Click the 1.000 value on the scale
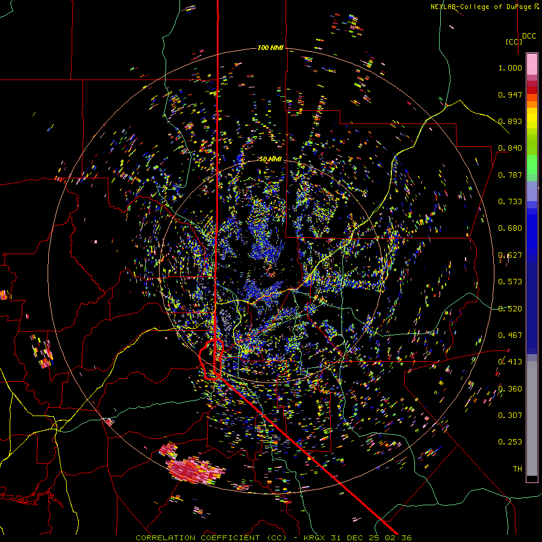The width and height of the screenshot is (542, 542). 510,67
